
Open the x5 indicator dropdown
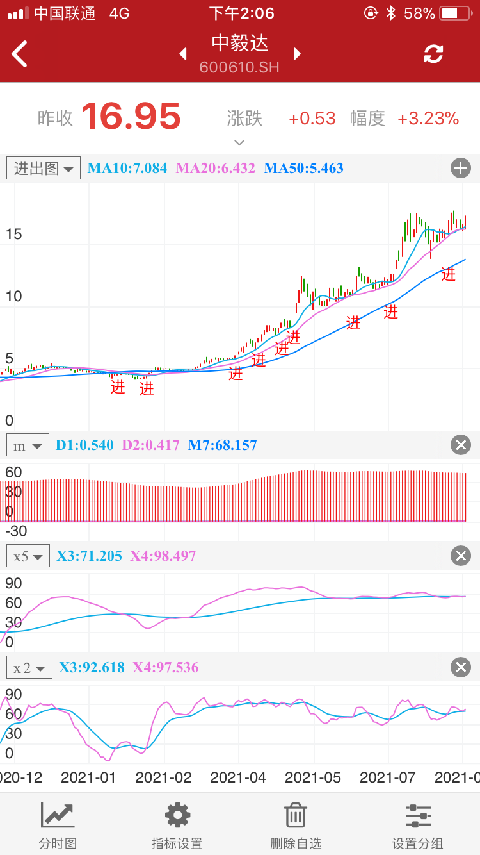(x=28, y=556)
